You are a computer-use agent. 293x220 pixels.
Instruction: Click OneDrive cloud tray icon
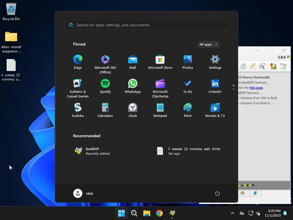coord(242,213)
